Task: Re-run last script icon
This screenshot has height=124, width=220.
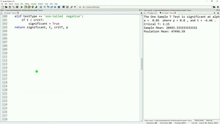Action: point(33,7)
